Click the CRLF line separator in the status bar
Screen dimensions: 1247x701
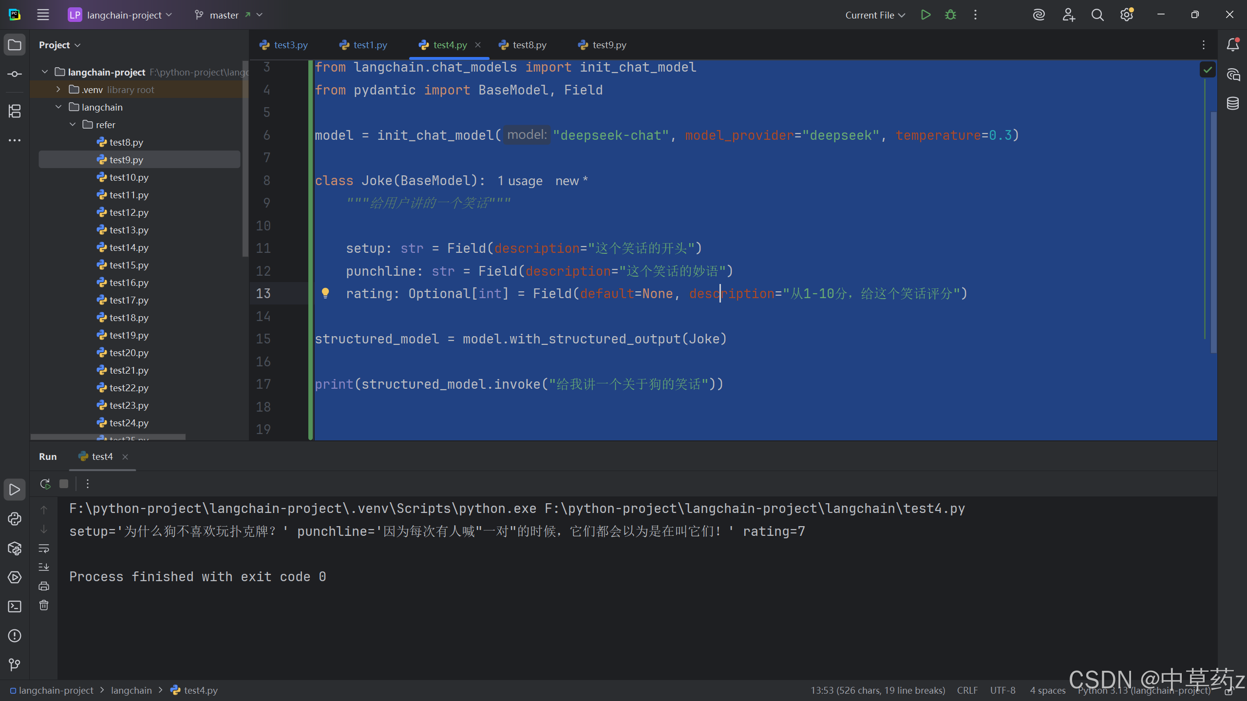[967, 690]
